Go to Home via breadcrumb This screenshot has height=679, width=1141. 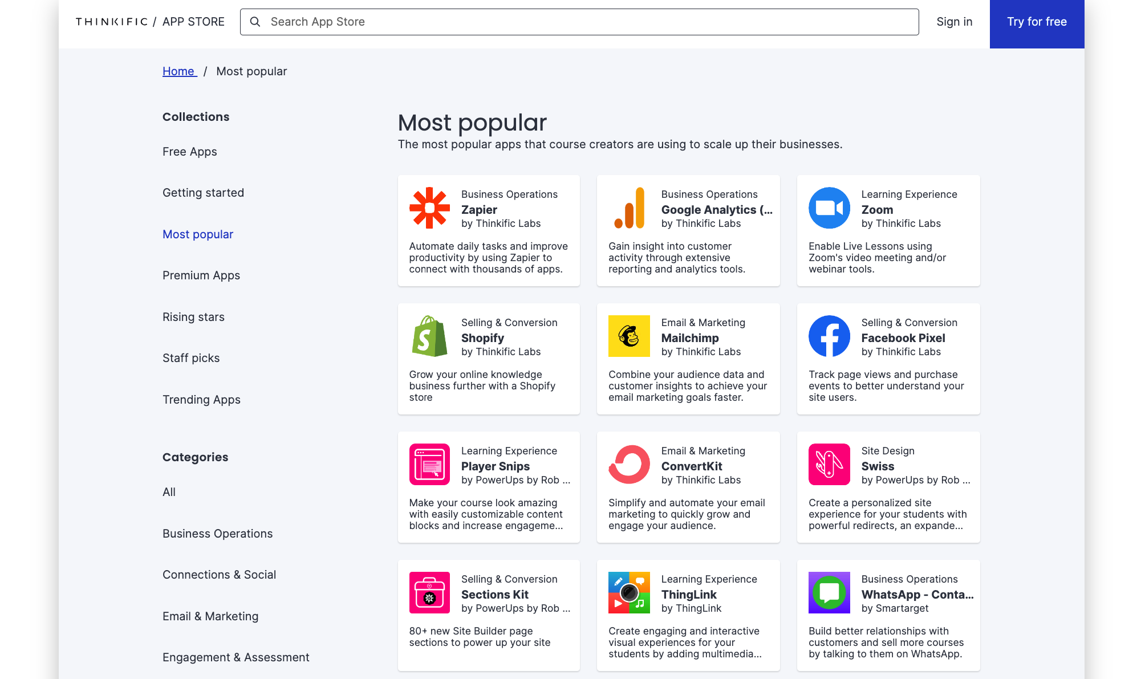click(x=180, y=71)
